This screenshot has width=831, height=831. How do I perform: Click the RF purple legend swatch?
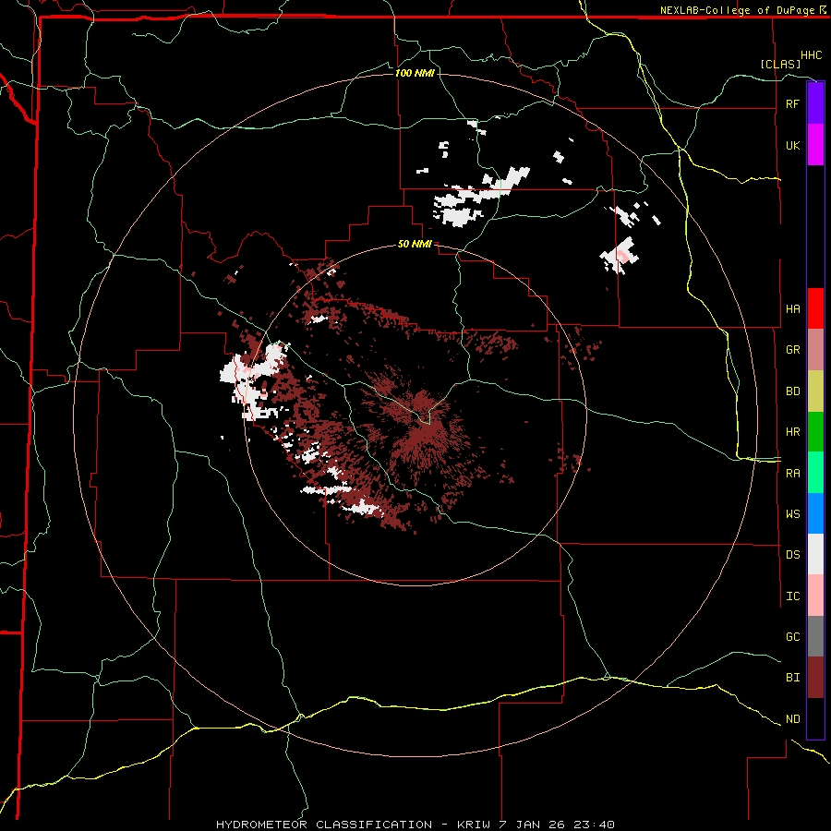coord(815,103)
